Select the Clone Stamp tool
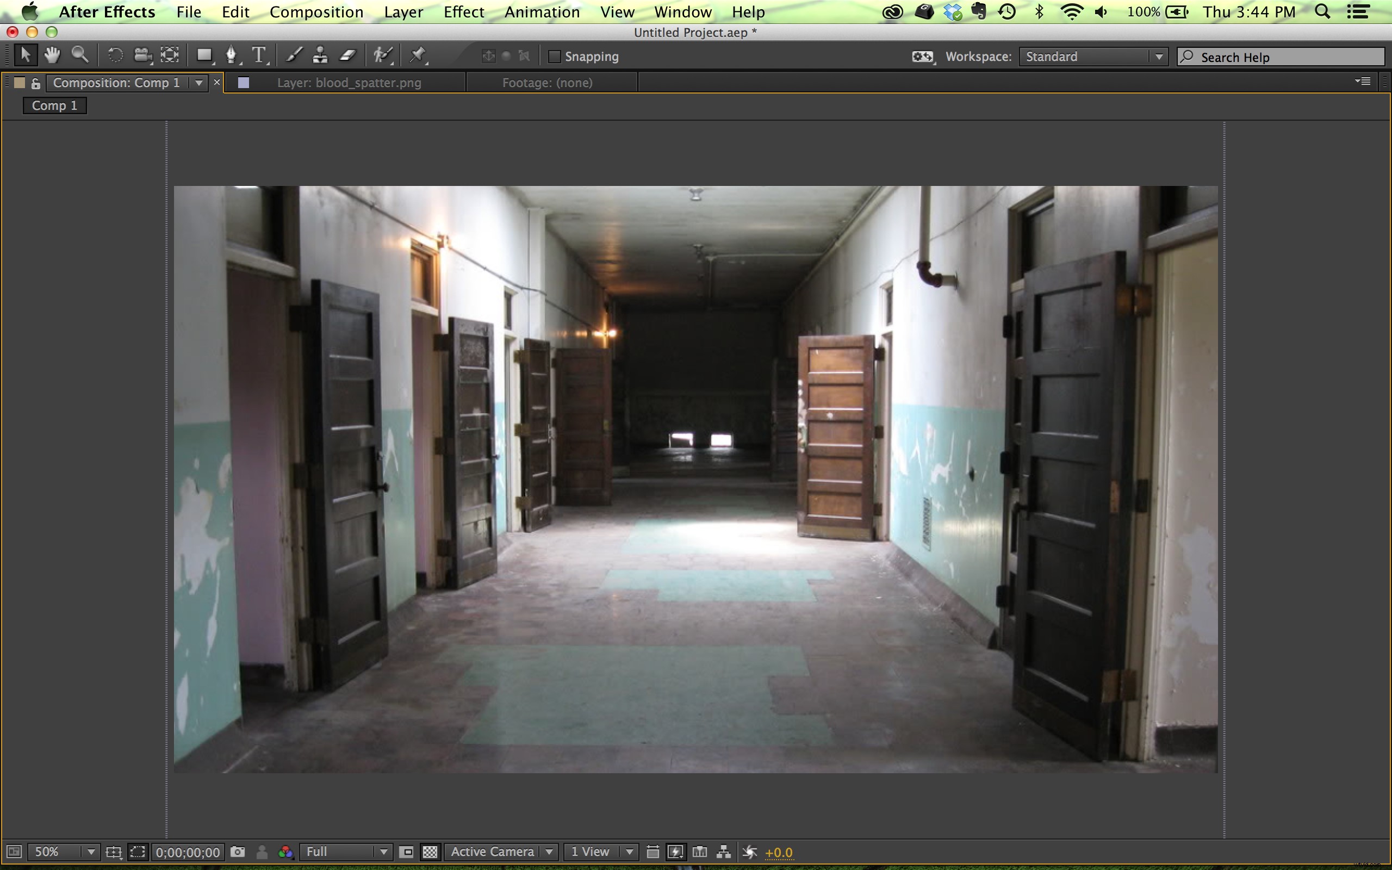Image resolution: width=1392 pixels, height=870 pixels. tap(320, 55)
